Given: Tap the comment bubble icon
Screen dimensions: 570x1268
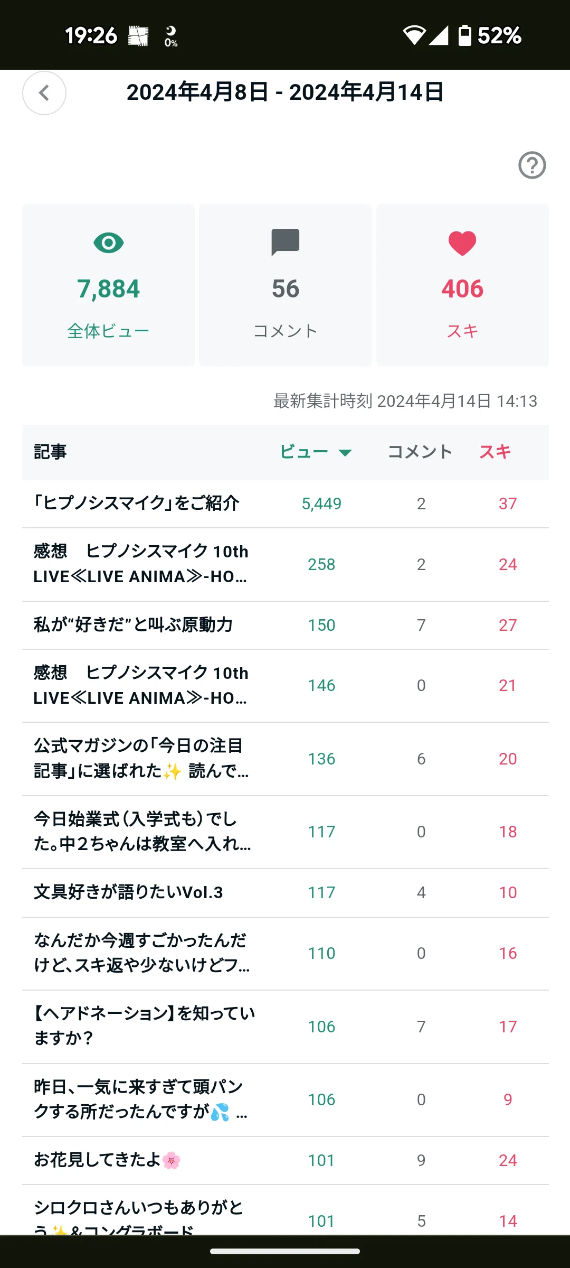Looking at the screenshot, I should 286,243.
